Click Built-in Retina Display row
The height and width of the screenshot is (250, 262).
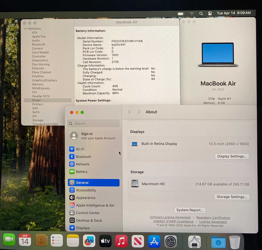click(190, 144)
